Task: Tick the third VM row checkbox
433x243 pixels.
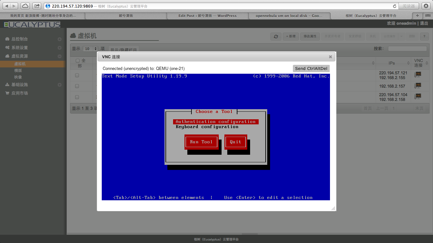Action: 77,97
